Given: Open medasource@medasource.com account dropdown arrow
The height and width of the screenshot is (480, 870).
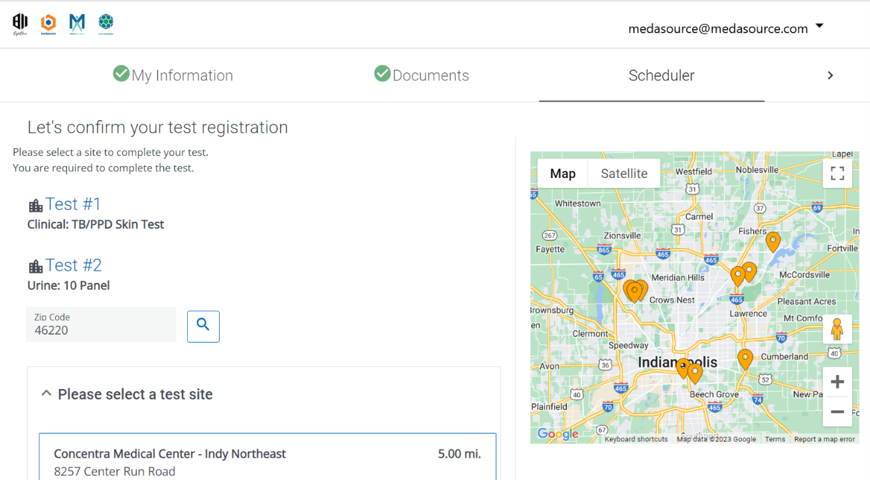Looking at the screenshot, I should click(x=820, y=27).
